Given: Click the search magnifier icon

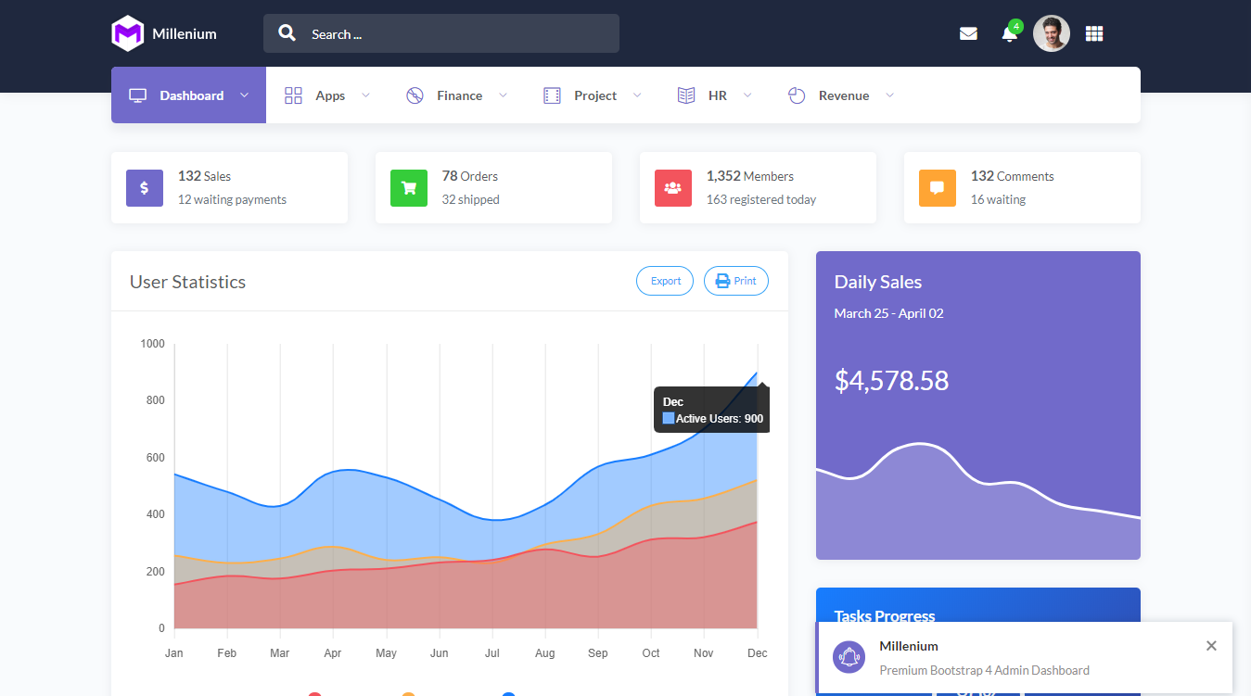Looking at the screenshot, I should (287, 33).
